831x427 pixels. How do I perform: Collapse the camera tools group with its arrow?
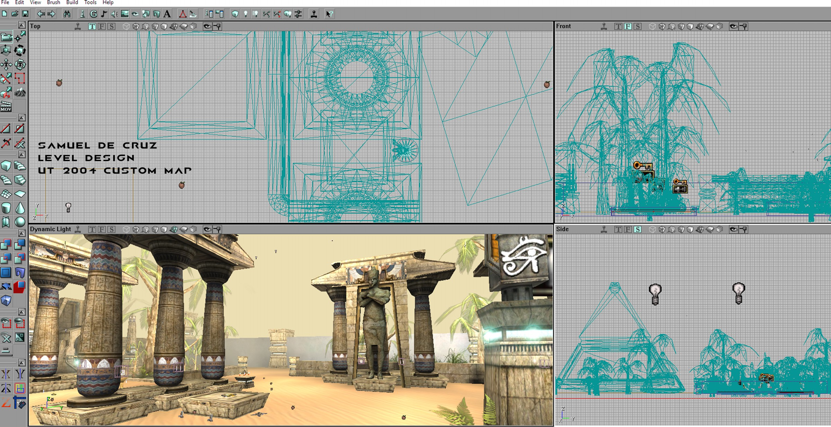click(x=21, y=24)
